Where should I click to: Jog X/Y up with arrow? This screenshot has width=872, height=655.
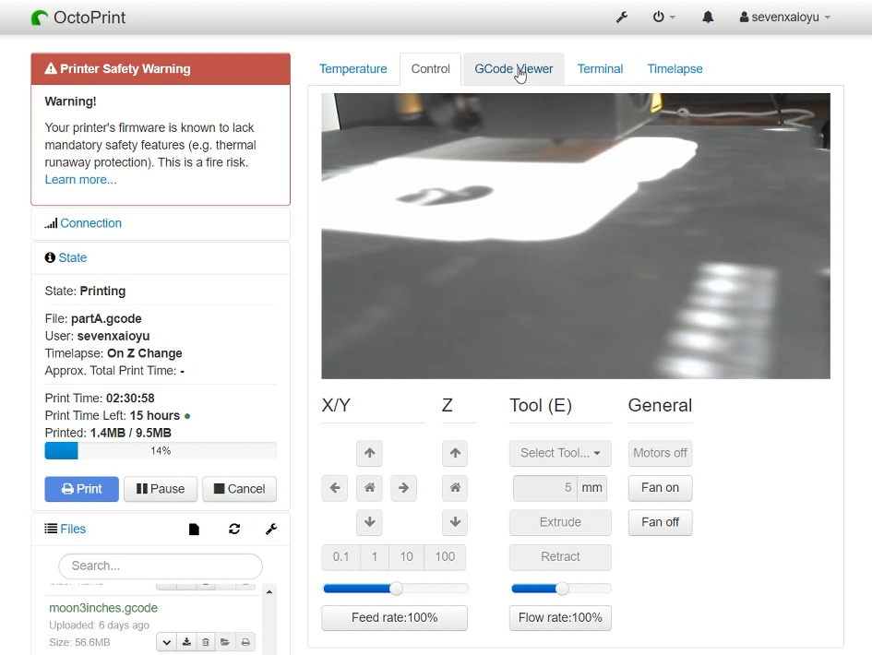coord(369,453)
